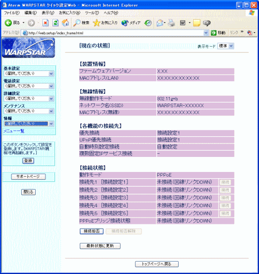
Task: Open the ヘルプ menu
Action: [111, 13]
